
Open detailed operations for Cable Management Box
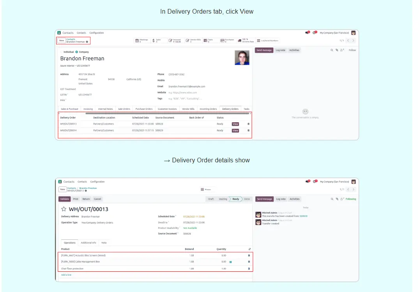[230, 262]
